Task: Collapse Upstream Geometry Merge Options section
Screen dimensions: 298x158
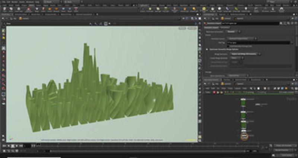Action: [x=207, y=50]
